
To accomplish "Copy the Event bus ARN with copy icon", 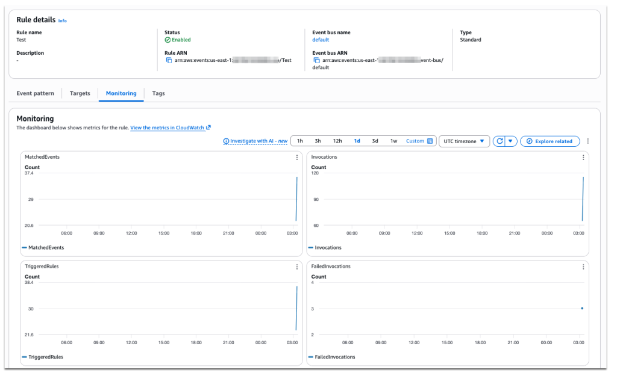I will [316, 60].
